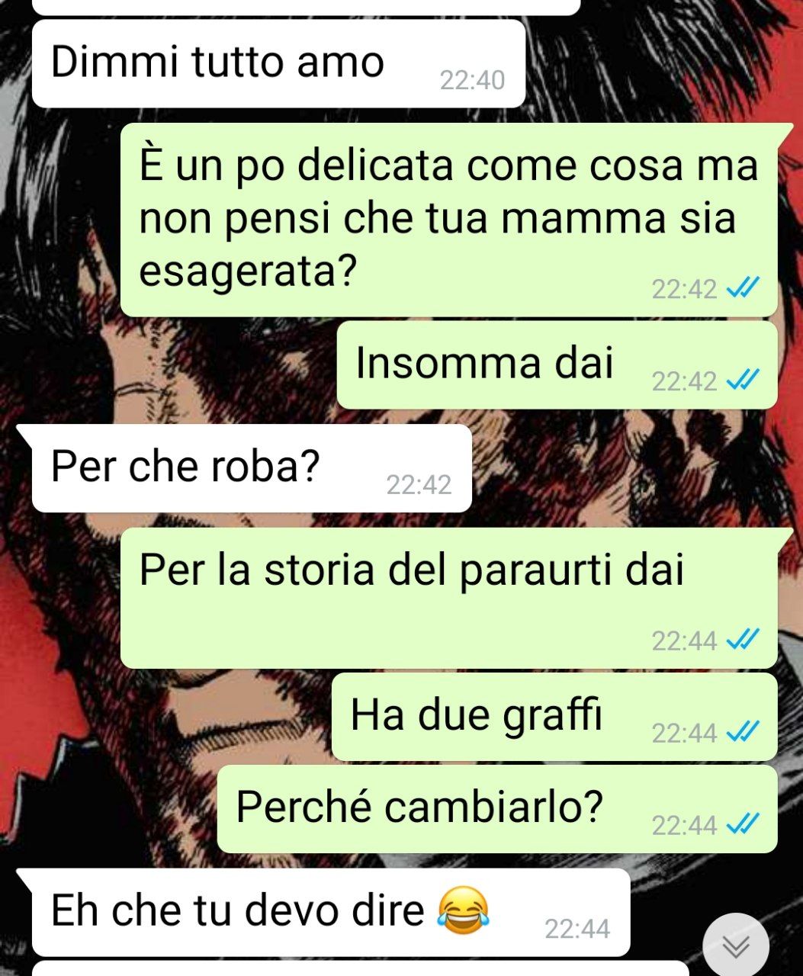Select the 'Insomma dai' message bubble

coord(557,364)
